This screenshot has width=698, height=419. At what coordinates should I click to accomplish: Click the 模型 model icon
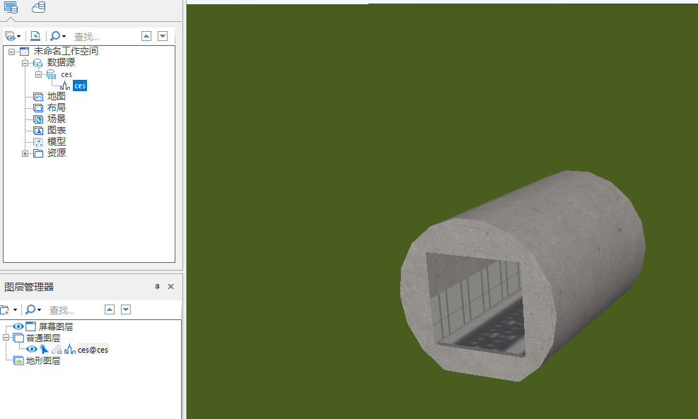tap(38, 142)
